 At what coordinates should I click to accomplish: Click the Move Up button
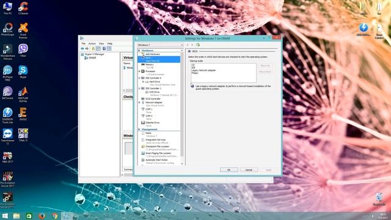click(x=265, y=65)
